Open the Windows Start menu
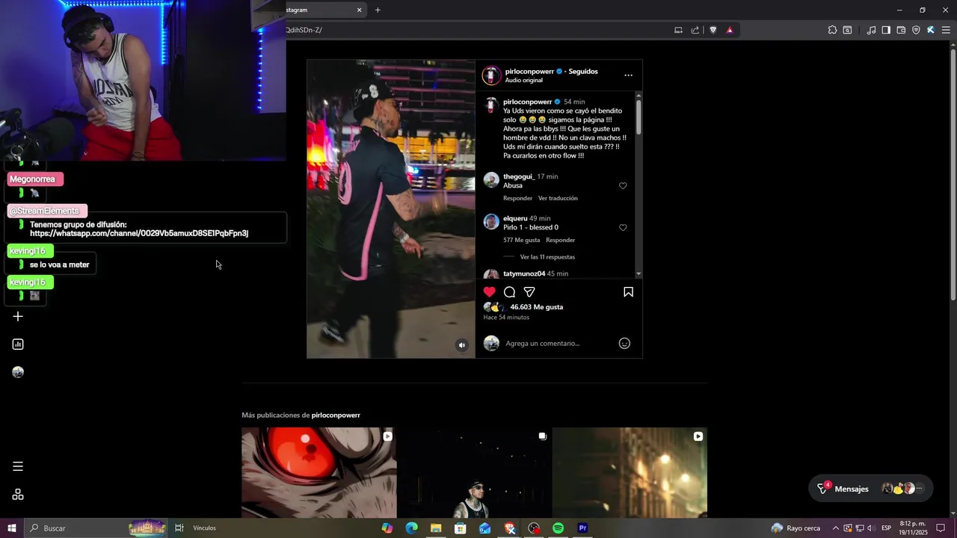The width and height of the screenshot is (957, 538). coord(12,528)
